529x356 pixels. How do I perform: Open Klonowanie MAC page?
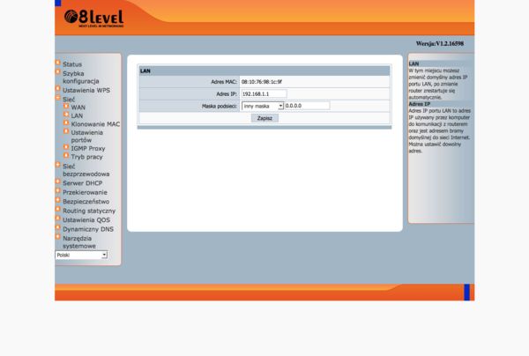[95, 124]
